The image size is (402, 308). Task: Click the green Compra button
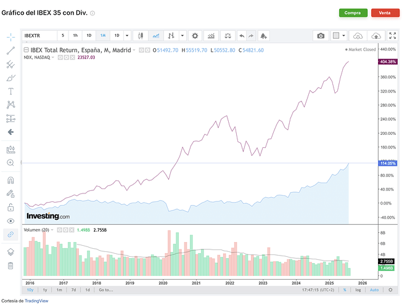pos(353,13)
